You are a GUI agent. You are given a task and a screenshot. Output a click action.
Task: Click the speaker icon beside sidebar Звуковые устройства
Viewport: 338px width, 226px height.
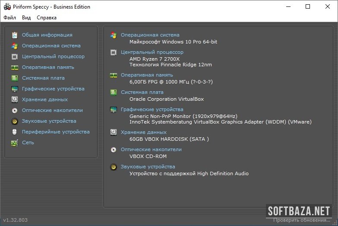point(15,121)
